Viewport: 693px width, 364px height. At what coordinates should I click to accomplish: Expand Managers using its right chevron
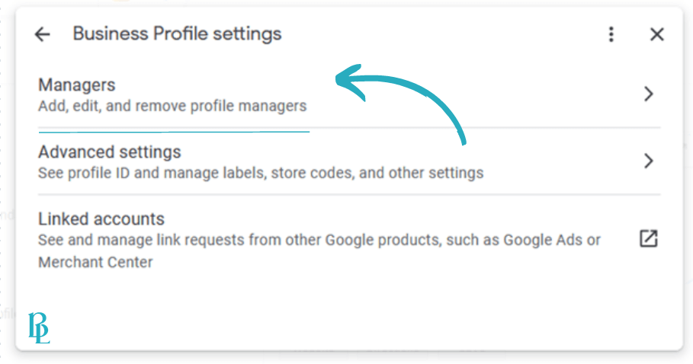[x=648, y=94]
